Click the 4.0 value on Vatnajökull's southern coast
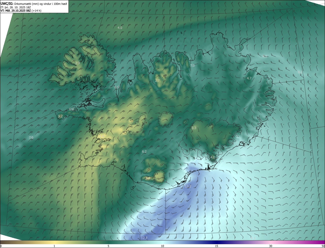The image size is (325, 248). [x=213, y=157]
